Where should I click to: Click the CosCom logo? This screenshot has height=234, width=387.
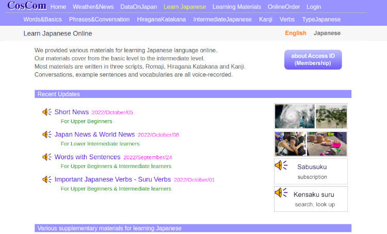coord(27,6)
